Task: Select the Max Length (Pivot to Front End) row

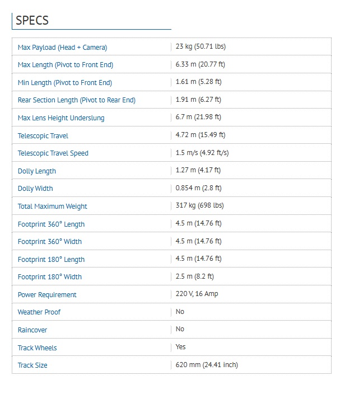Action: click(171, 64)
